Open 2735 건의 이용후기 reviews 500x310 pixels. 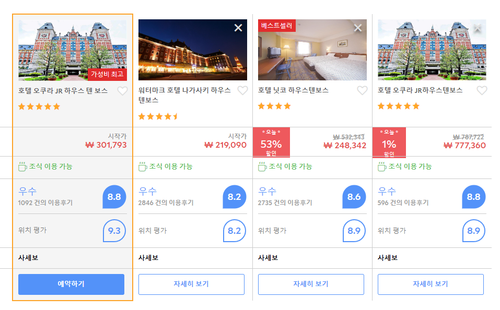tap(285, 202)
